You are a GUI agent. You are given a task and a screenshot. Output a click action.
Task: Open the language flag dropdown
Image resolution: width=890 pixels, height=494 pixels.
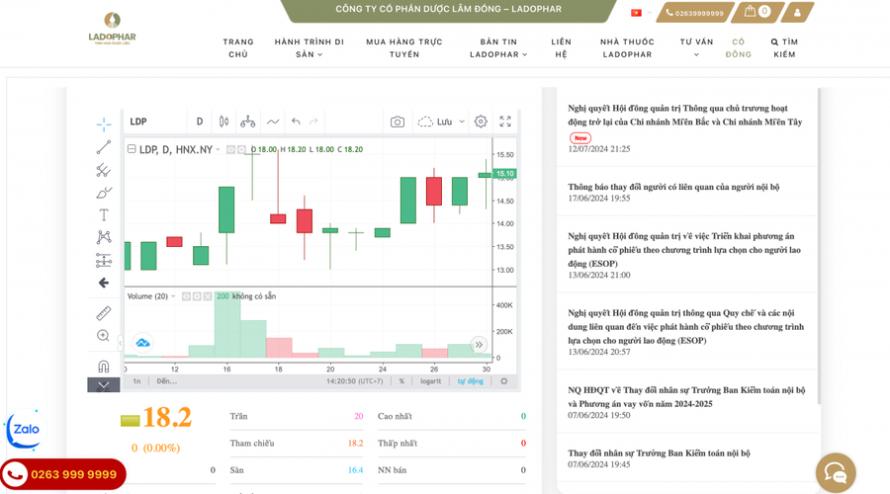[x=641, y=13]
